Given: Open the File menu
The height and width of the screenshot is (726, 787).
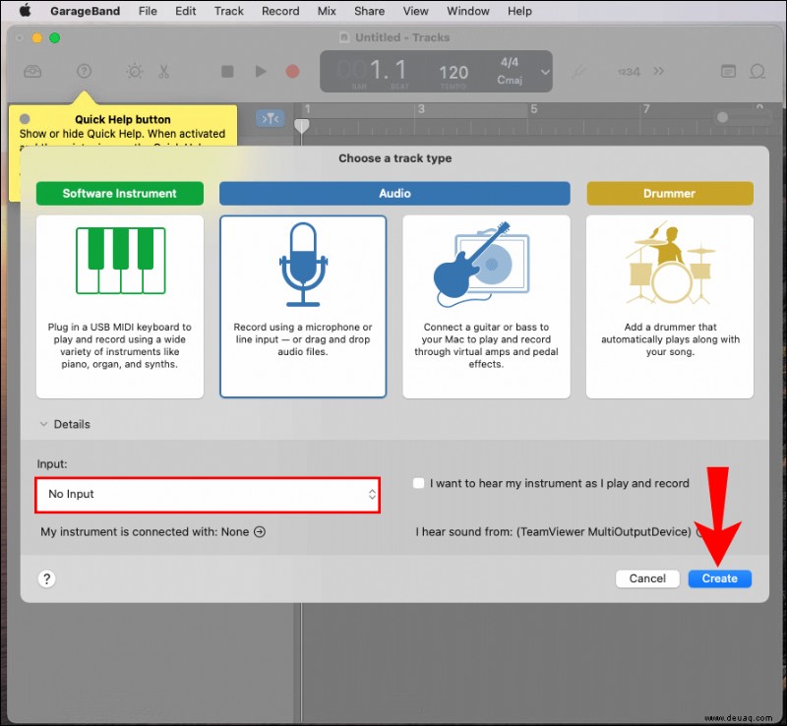Looking at the screenshot, I should pyautogui.click(x=148, y=11).
